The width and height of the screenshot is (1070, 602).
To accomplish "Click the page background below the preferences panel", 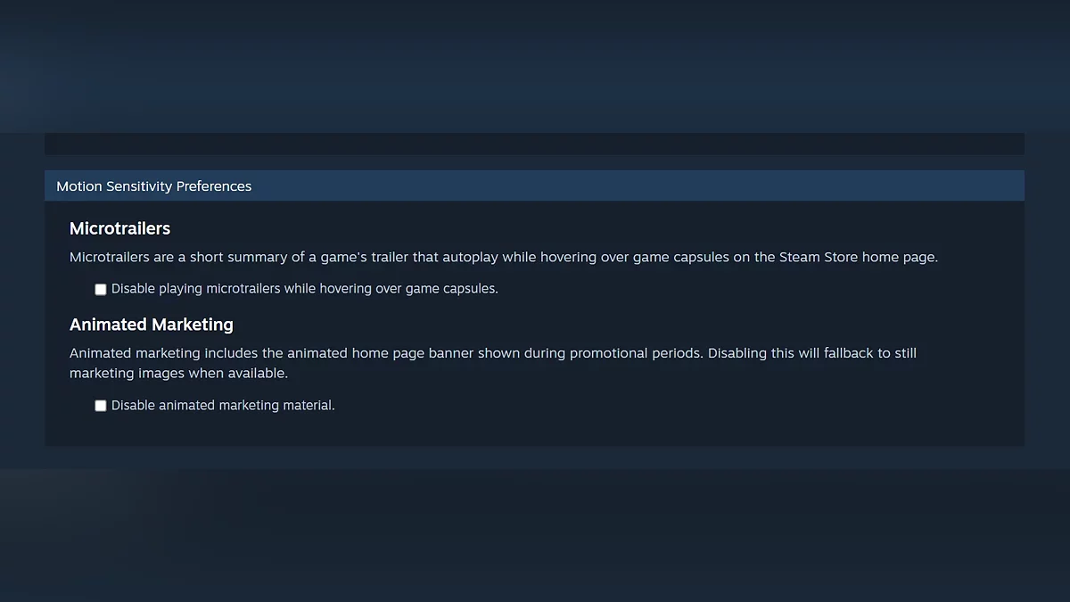I will click(x=535, y=526).
